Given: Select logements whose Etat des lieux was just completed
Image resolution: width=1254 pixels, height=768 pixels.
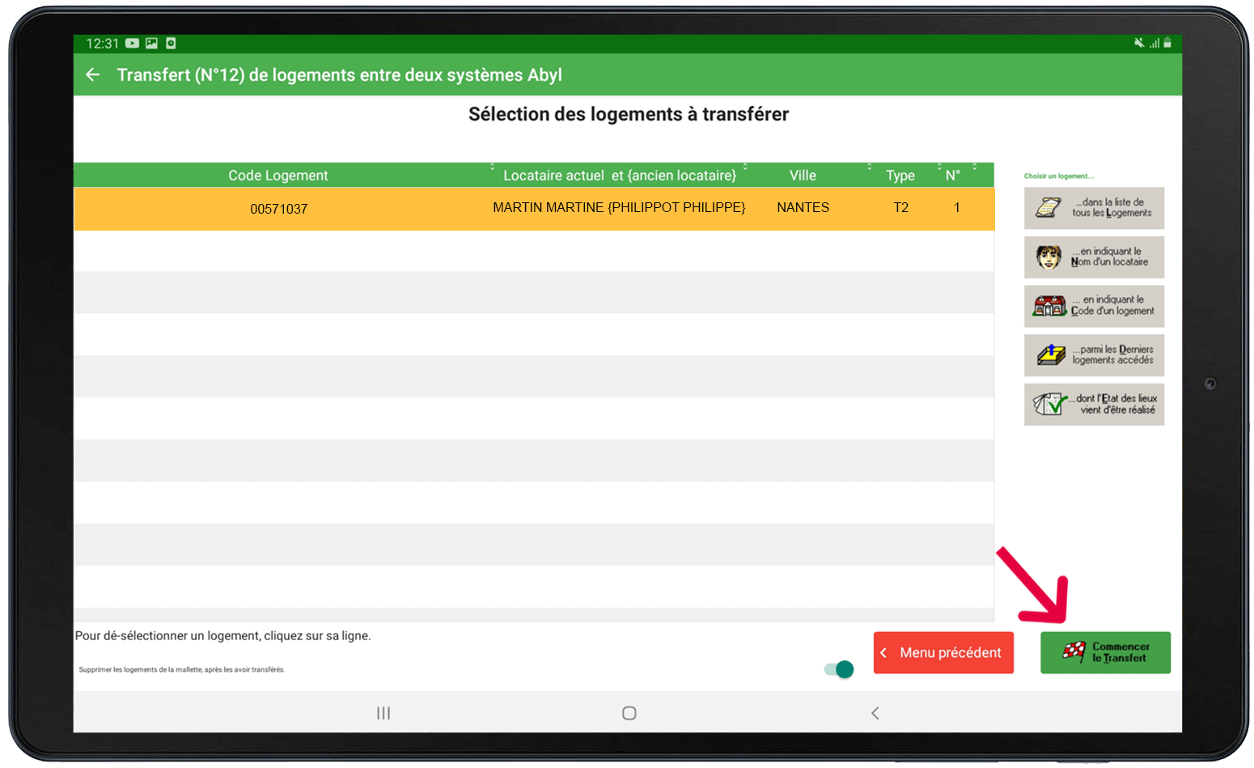Looking at the screenshot, I should [x=1094, y=405].
